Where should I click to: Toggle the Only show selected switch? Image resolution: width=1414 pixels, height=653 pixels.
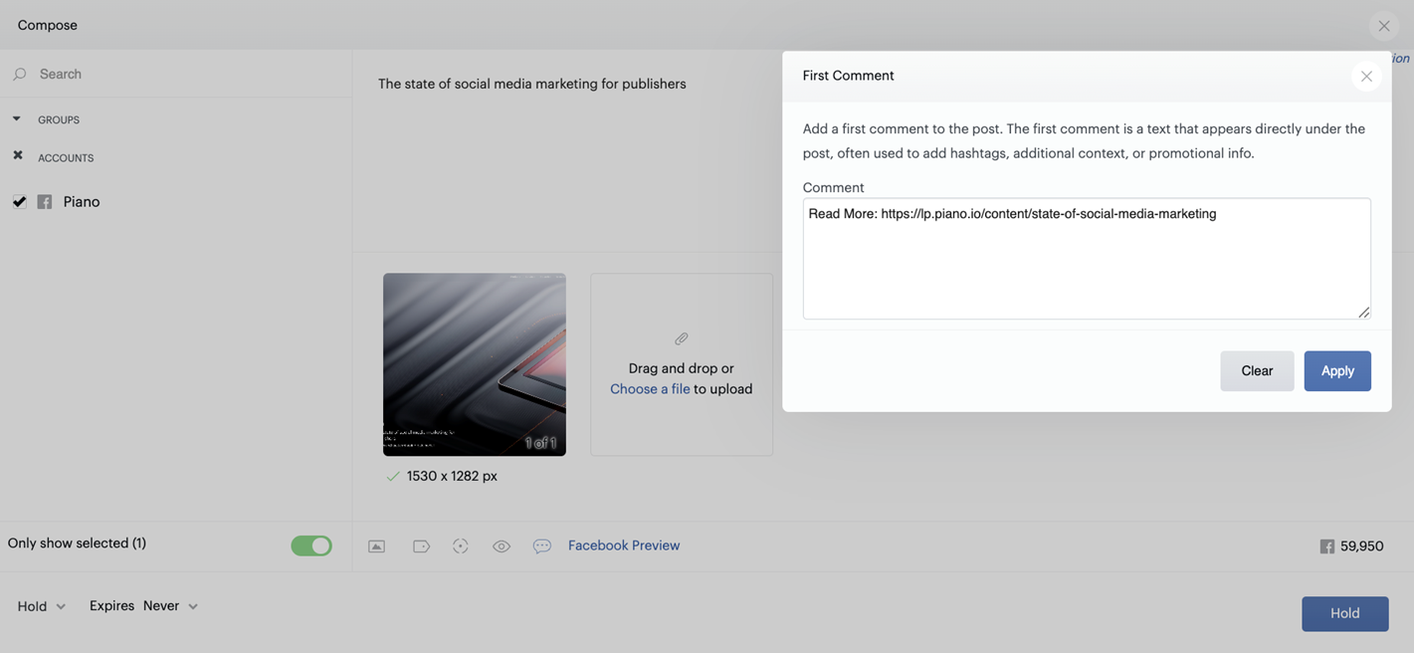click(311, 545)
